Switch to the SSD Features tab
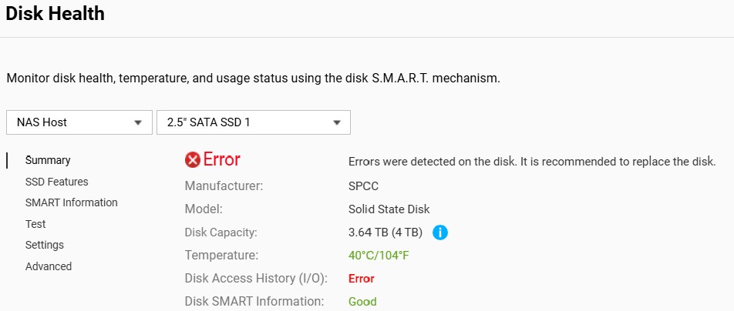The height and width of the screenshot is (311, 734). click(x=56, y=182)
